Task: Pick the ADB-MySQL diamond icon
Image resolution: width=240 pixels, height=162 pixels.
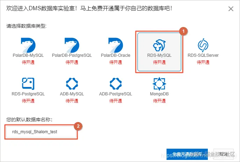Action: 72,83
